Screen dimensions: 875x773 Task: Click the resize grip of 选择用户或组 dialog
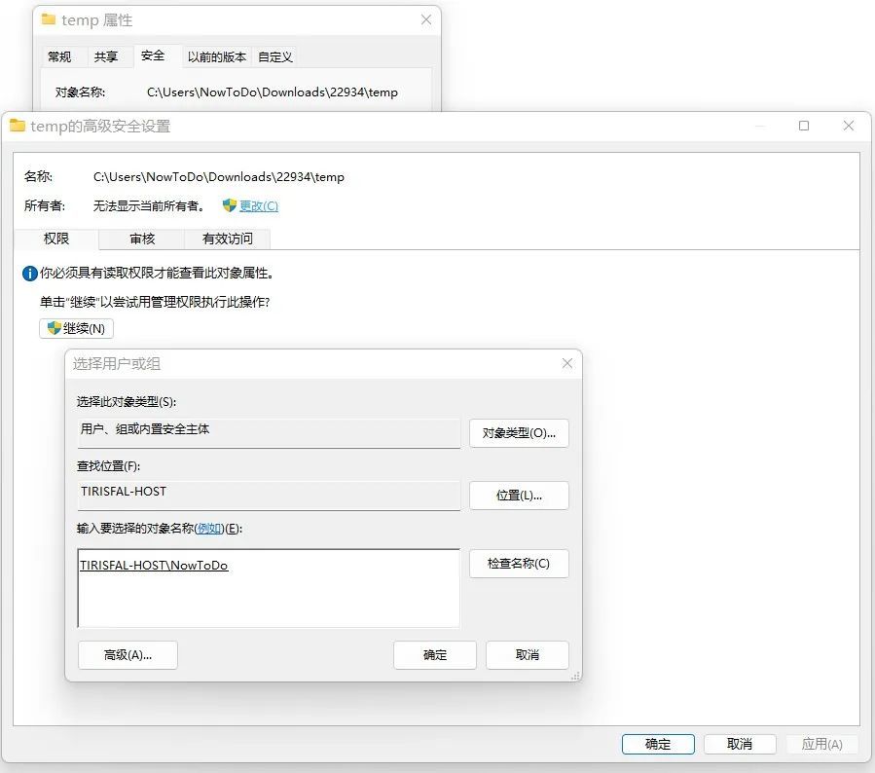pyautogui.click(x=575, y=676)
